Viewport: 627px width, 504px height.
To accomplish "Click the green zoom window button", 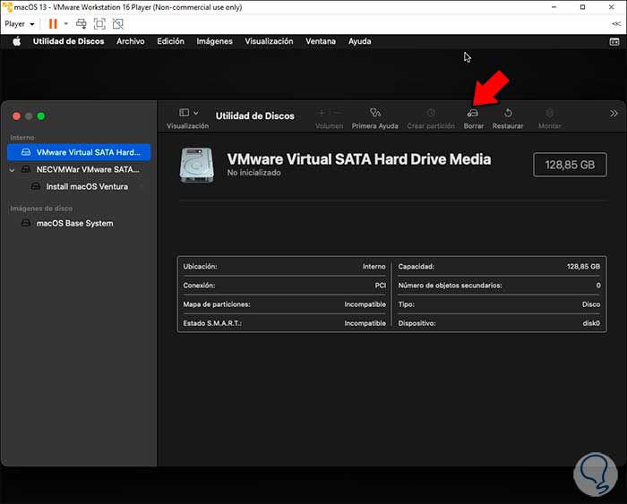I will (x=41, y=116).
